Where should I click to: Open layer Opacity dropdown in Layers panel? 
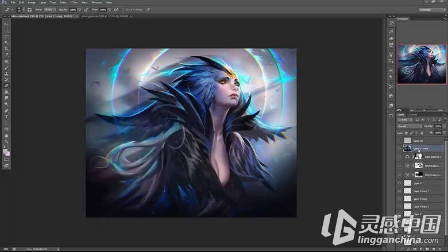coord(444,126)
